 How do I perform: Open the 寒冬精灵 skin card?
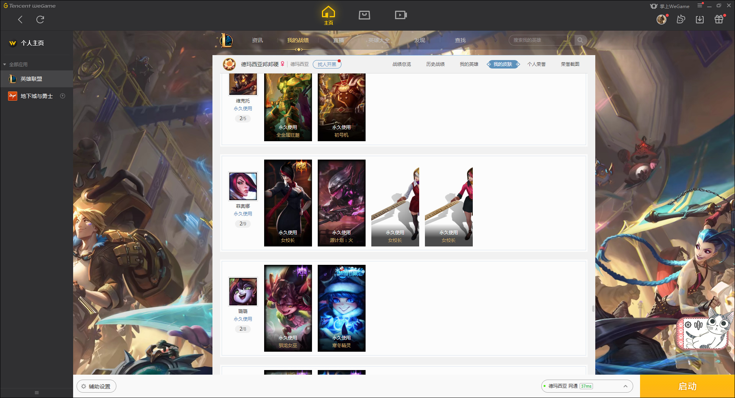coord(341,308)
